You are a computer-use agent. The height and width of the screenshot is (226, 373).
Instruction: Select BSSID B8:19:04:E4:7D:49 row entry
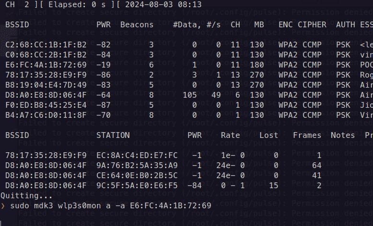[x=46, y=85]
